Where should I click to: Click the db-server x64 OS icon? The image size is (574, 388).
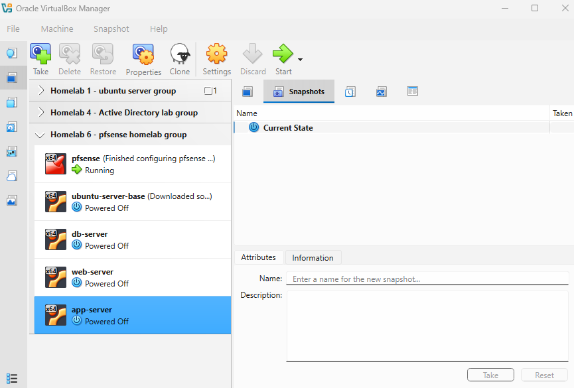(x=56, y=239)
